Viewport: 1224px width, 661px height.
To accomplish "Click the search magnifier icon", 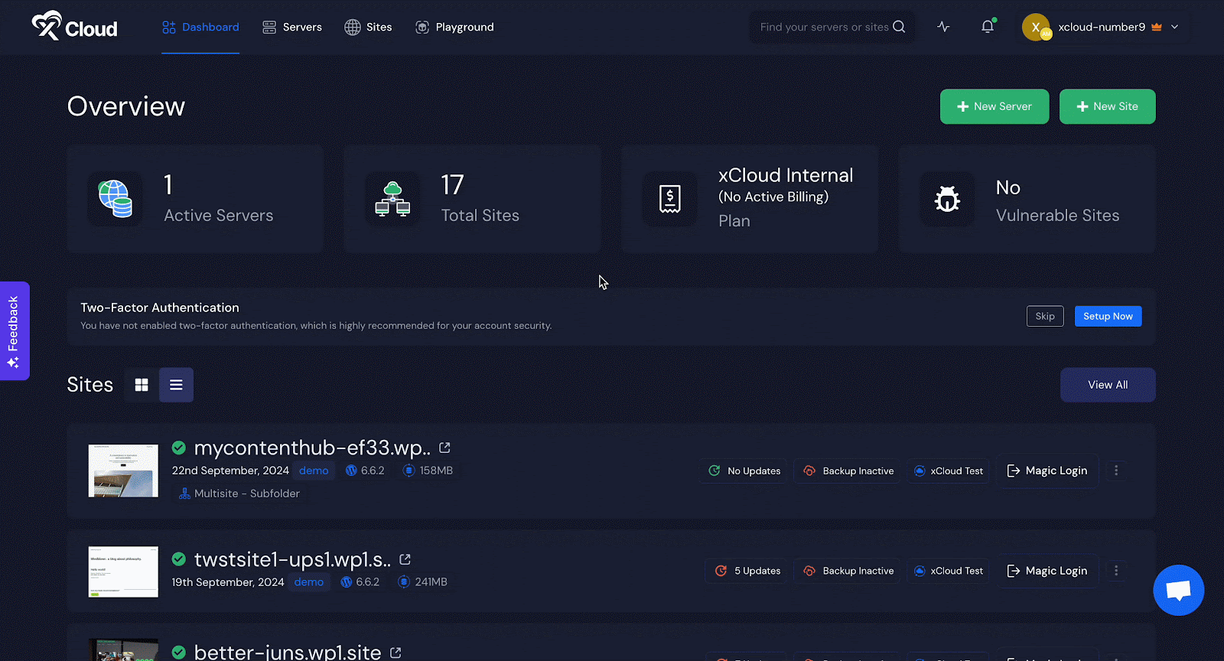I will point(899,27).
